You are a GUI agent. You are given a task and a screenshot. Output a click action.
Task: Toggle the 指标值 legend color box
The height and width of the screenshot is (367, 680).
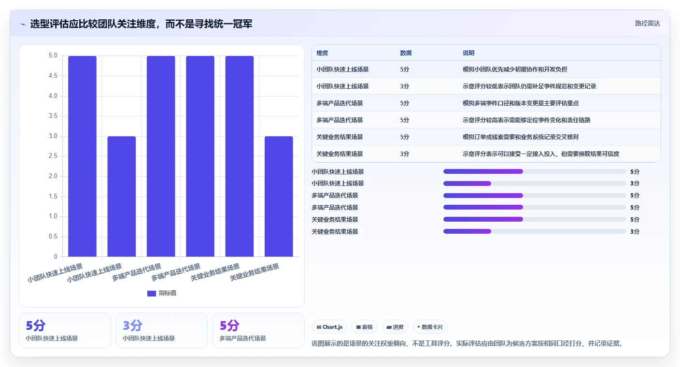152,293
